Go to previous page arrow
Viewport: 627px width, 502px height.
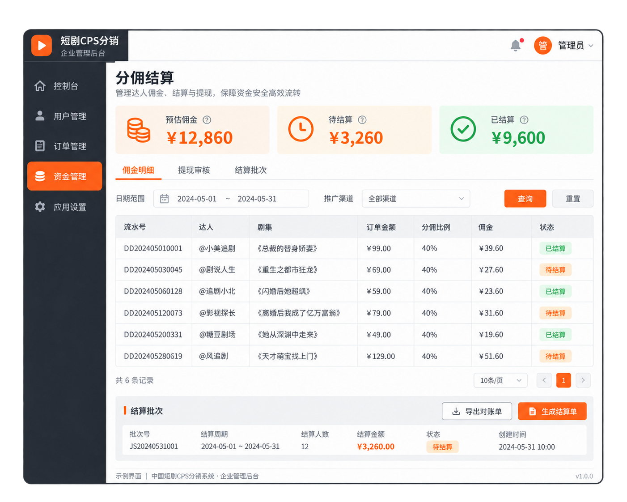[x=544, y=380]
